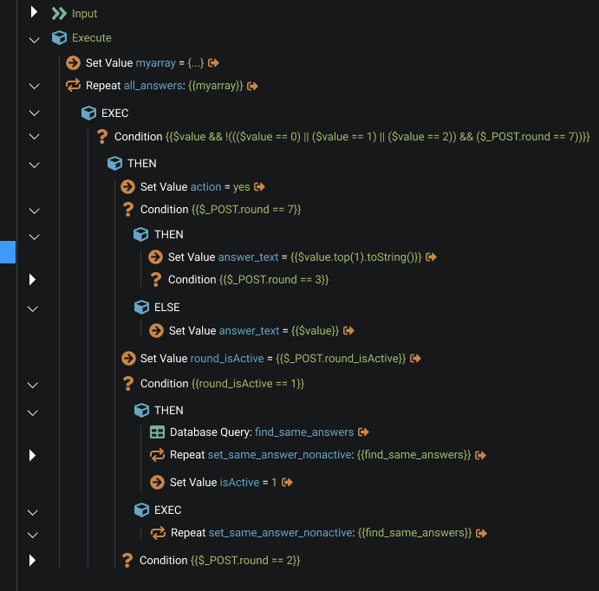Collapse the Execute step
This screenshot has width=599, height=591.
point(34,39)
